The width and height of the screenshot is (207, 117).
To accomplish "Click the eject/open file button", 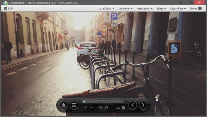I will point(64,105).
